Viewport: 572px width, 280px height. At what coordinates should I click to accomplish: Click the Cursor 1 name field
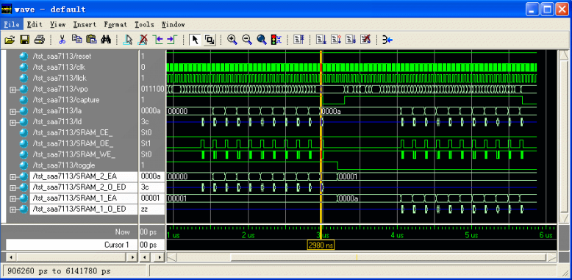[x=72, y=245]
